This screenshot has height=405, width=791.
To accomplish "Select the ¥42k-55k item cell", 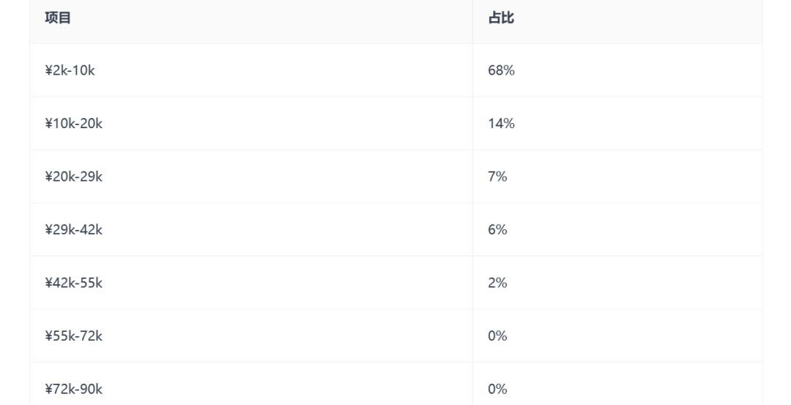I will (74, 283).
